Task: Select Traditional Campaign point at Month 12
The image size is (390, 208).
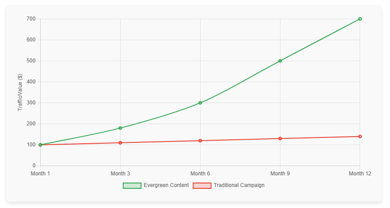Action: click(360, 137)
